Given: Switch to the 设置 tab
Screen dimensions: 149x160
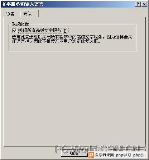Looking at the screenshot, I should pos(10,14).
